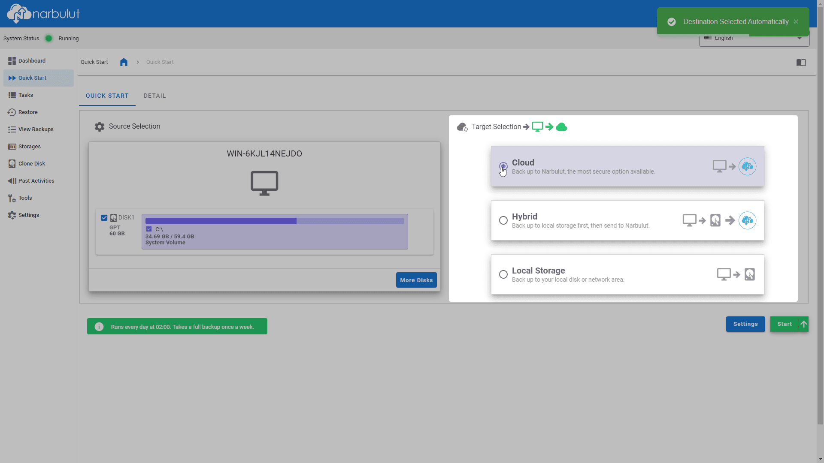Select the Local Storage radio button

(503, 274)
